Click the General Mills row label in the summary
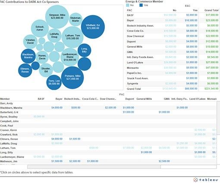 point(135,47)
